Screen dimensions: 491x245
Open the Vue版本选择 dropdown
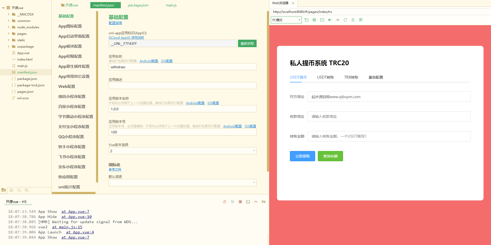coord(182,151)
